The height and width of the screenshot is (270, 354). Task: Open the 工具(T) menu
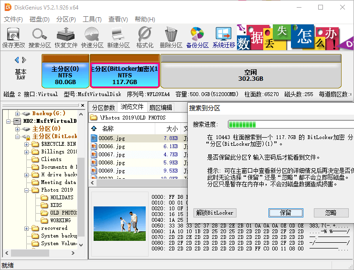point(92,19)
